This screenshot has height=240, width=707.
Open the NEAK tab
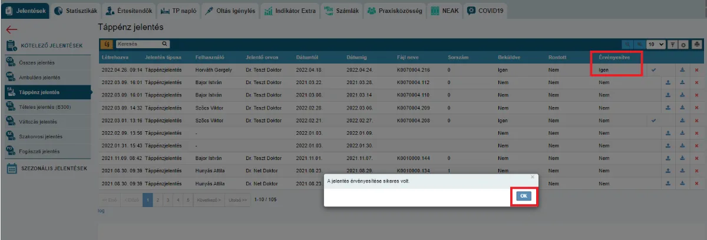click(445, 11)
